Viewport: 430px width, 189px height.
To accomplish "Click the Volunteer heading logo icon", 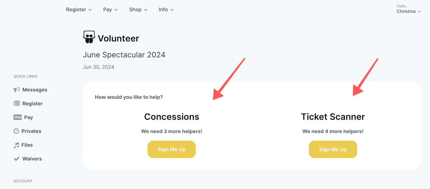I will 89,37.
